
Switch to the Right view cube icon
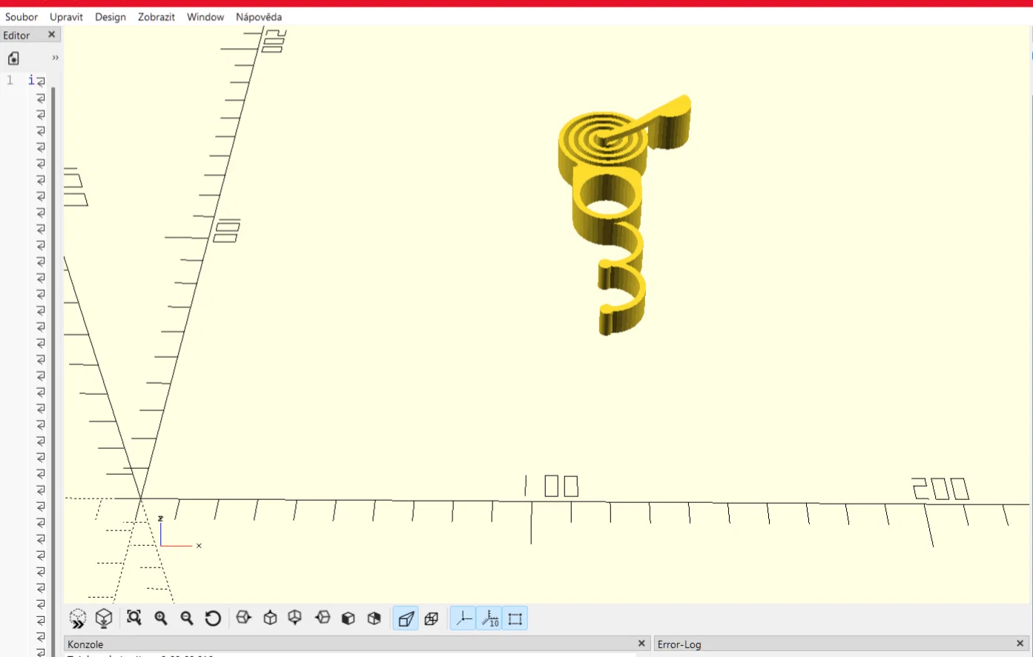pyautogui.click(x=244, y=618)
